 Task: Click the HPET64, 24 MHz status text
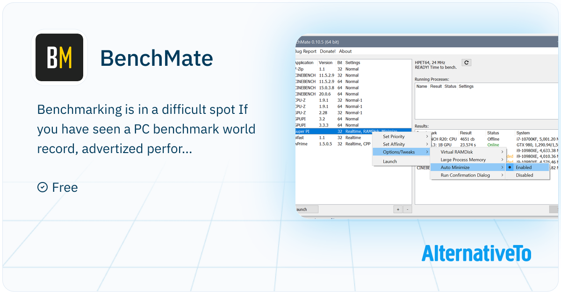(430, 63)
